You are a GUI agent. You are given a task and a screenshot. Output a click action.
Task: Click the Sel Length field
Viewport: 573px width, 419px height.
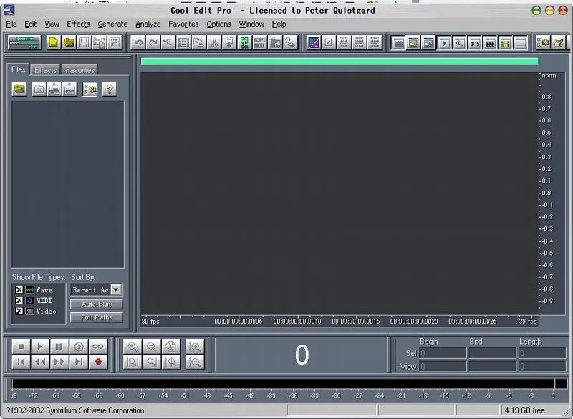coord(542,353)
